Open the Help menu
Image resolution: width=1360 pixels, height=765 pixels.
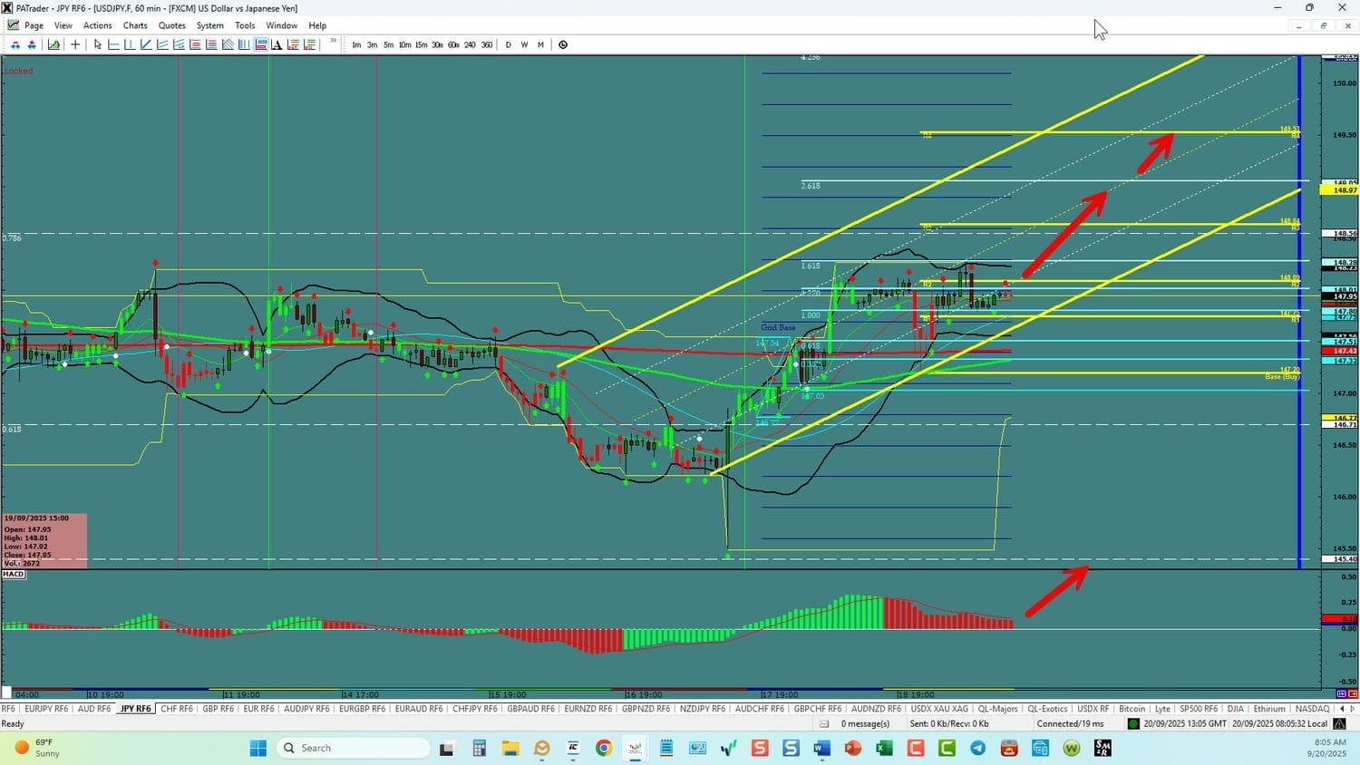point(317,25)
